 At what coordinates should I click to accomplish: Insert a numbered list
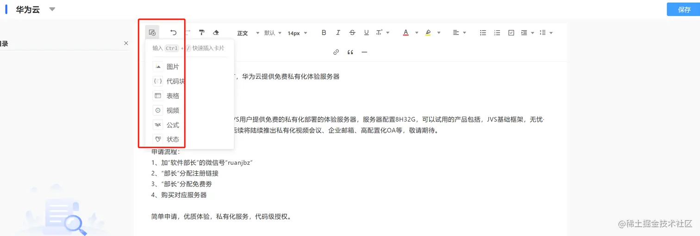[497, 32]
